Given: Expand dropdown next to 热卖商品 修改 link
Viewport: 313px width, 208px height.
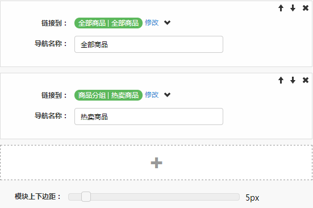Looking at the screenshot, I should coord(167,94).
